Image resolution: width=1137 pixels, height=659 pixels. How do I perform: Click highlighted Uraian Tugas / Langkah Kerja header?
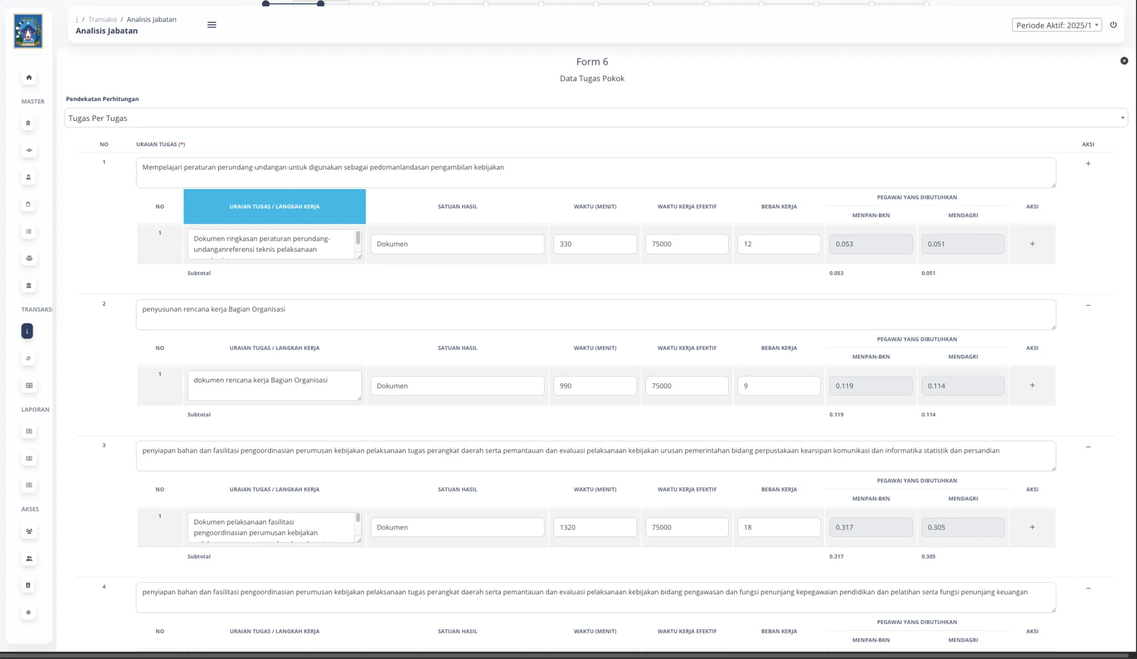click(274, 206)
